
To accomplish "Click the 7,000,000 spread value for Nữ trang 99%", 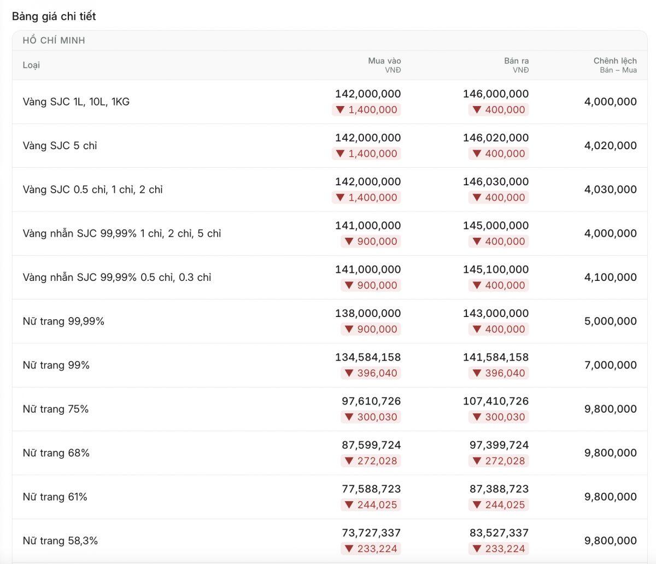I will (x=611, y=365).
